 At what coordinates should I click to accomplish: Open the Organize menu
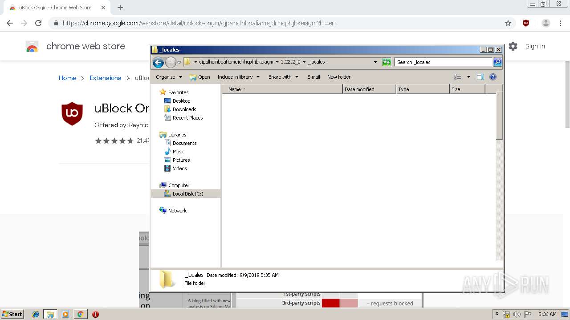(169, 77)
